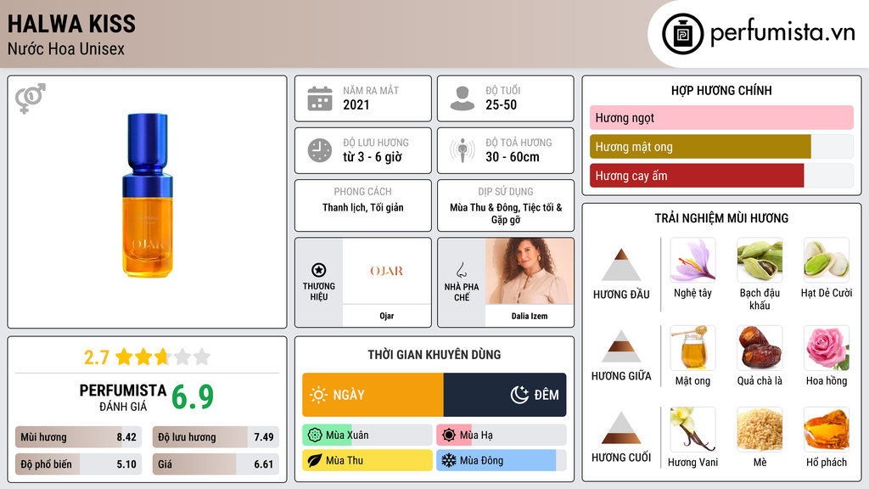869x489 pixels.
Task: Click the clock icon for longevity
Action: coord(320,150)
